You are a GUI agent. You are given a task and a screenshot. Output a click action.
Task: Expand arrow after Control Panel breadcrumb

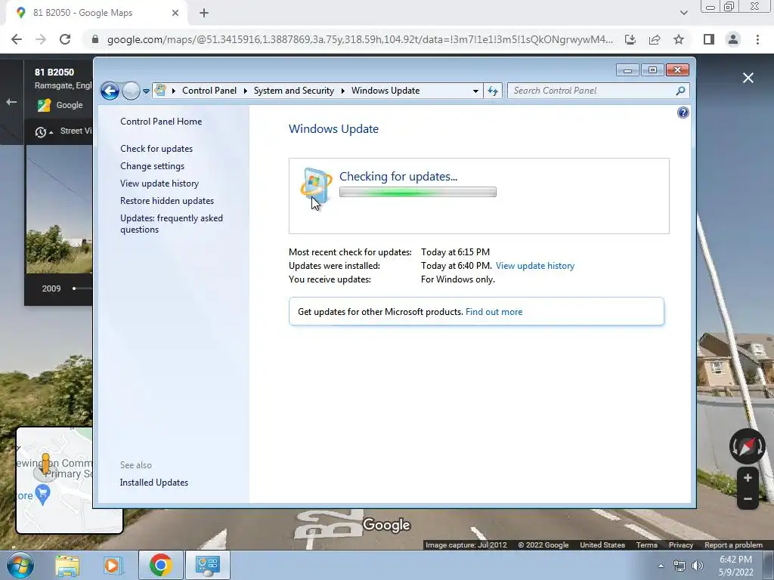point(246,91)
